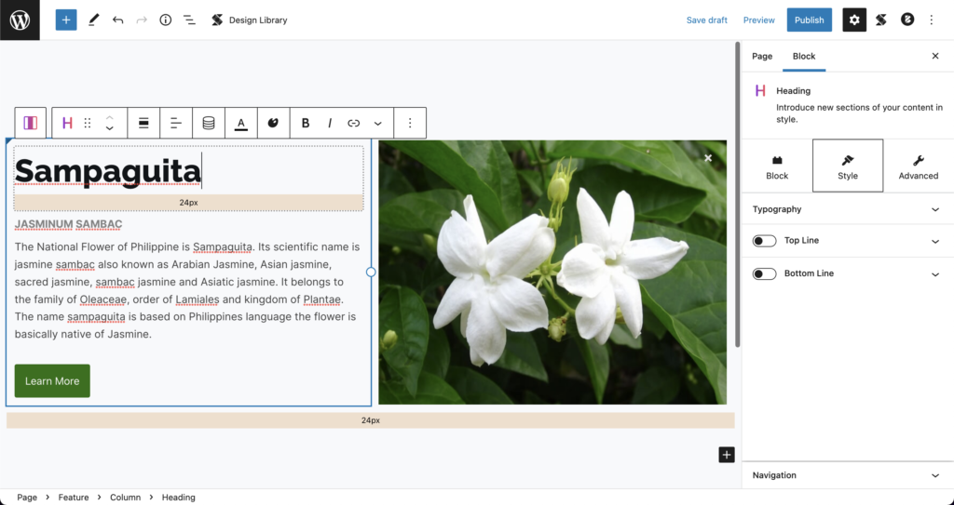Viewport: 954px width, 505px height.
Task: Publish the page
Action: point(809,20)
